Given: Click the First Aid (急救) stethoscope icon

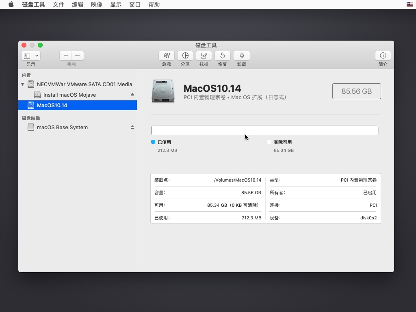Looking at the screenshot, I should click(167, 56).
